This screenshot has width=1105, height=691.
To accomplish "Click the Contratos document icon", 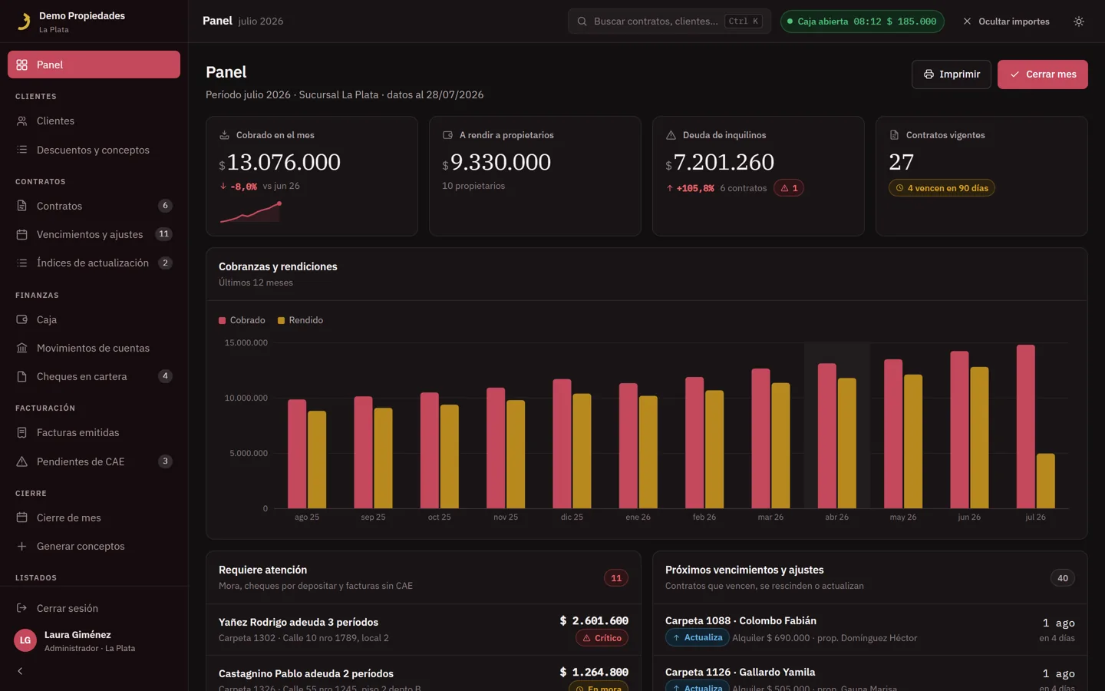I will pos(21,206).
